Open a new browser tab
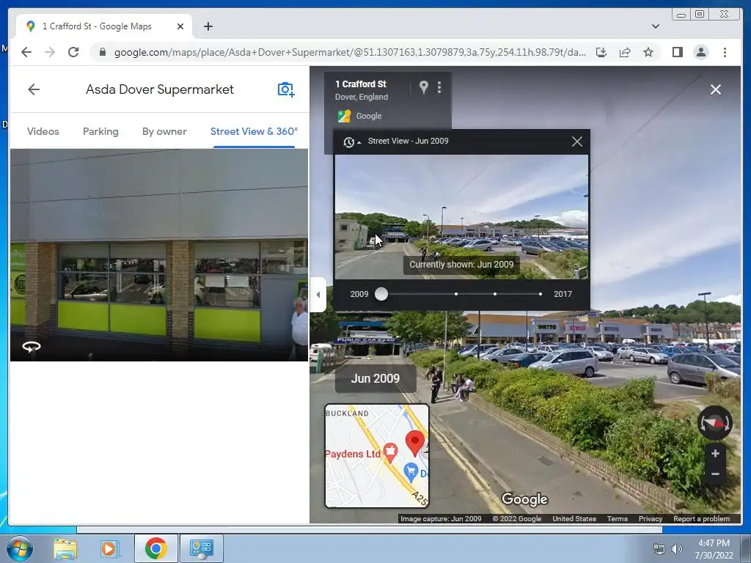 208,27
